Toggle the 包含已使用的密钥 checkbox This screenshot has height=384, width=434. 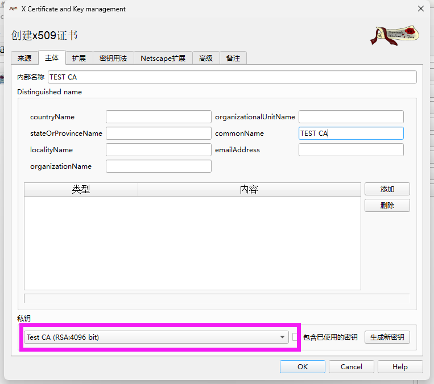pyautogui.click(x=295, y=337)
